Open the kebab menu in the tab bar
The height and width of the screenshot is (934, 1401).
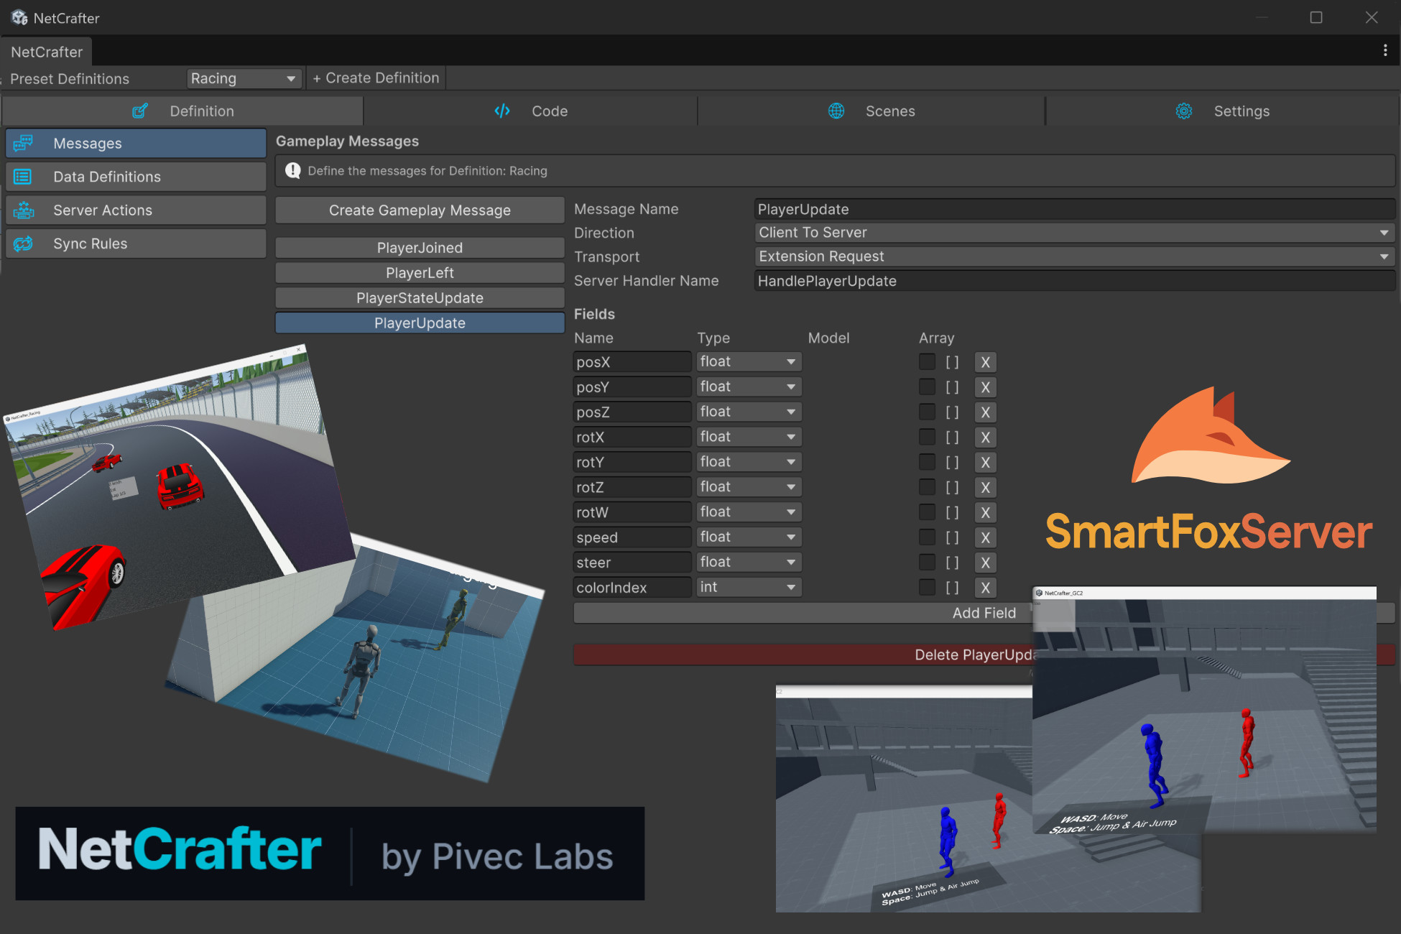coord(1385,50)
